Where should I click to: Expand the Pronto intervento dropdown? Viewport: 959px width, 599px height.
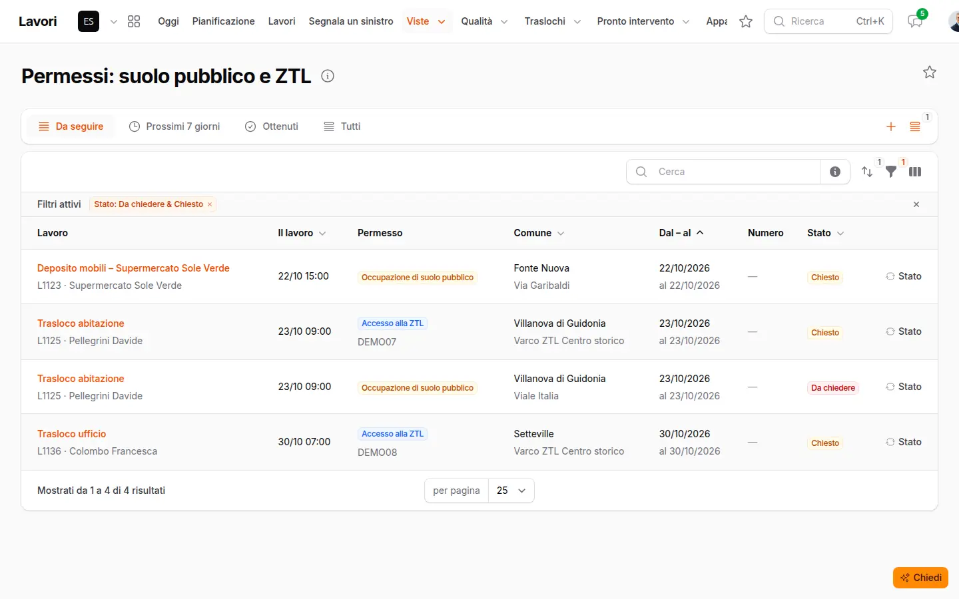(643, 21)
